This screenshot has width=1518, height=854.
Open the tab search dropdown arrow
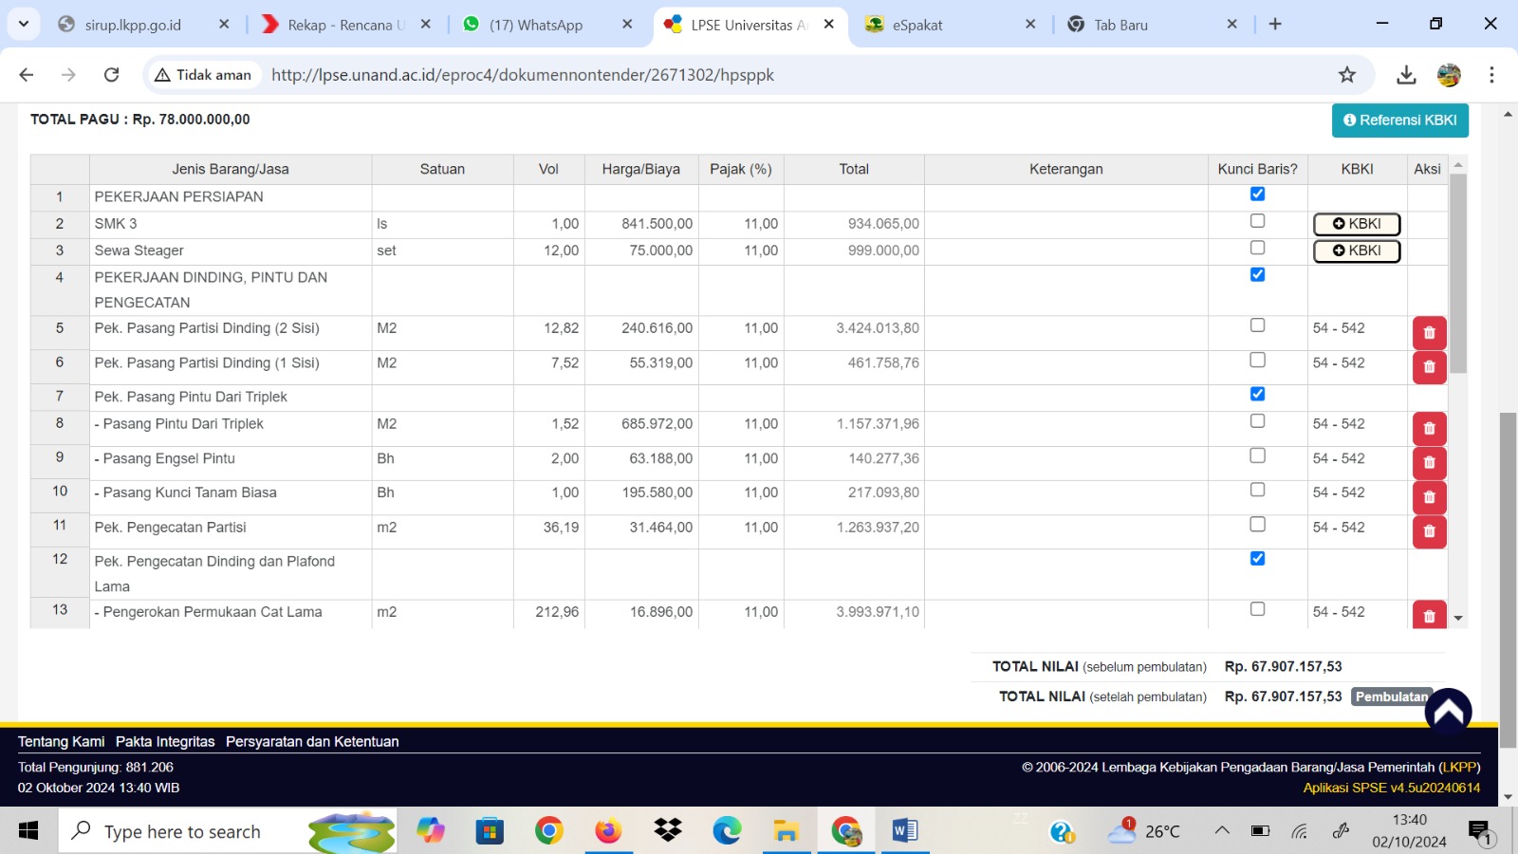[24, 24]
